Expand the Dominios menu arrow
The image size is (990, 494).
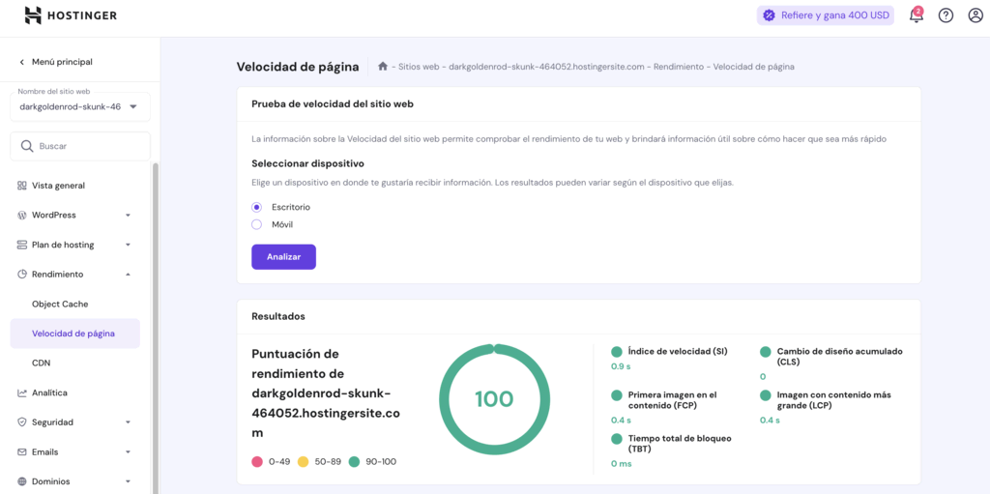click(x=129, y=481)
